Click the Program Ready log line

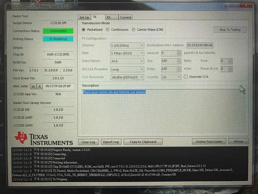(51, 150)
